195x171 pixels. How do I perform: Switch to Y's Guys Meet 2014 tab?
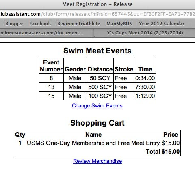[145, 33]
